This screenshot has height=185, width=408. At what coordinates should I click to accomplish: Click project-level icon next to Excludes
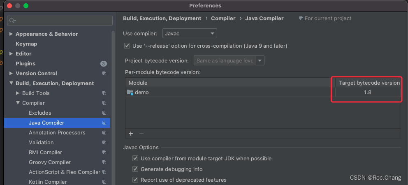pyautogui.click(x=104, y=113)
